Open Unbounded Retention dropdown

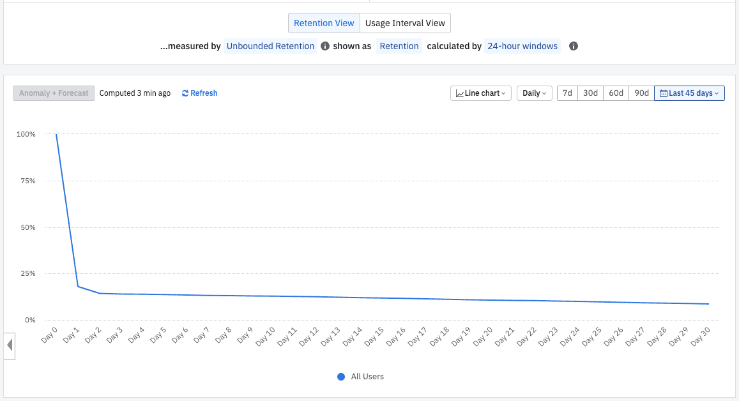271,46
